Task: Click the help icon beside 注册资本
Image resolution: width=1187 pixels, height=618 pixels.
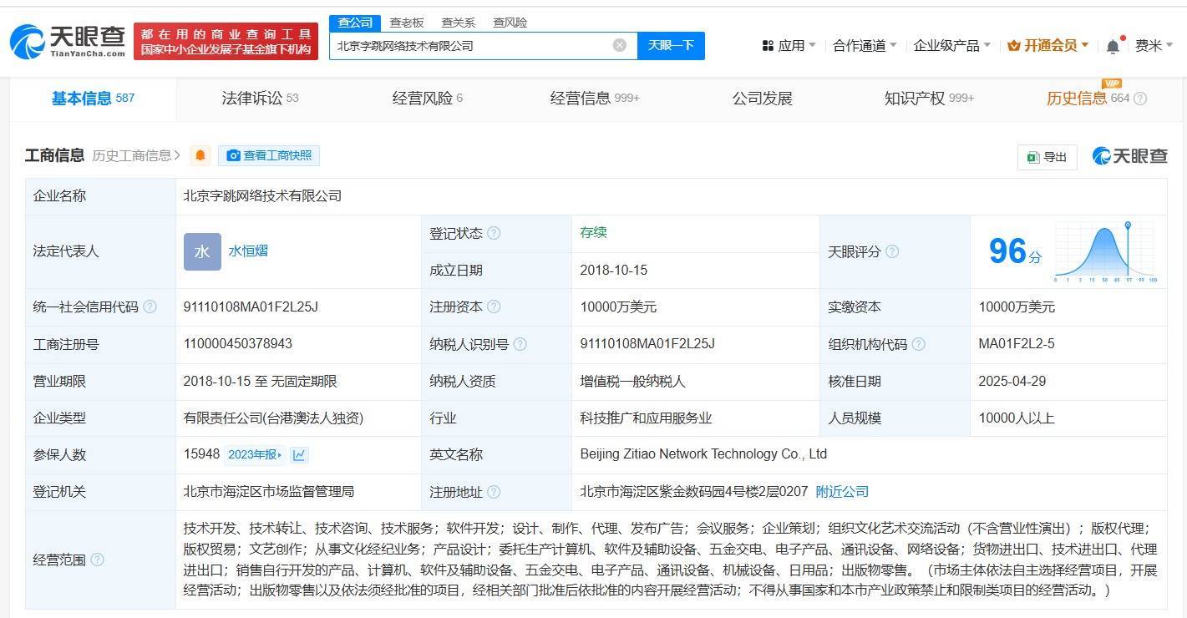Action: pyautogui.click(x=494, y=306)
